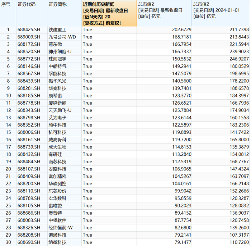Screen dimensions: 251x246
Task: Click market value 123.6144
Action: pos(182,118)
